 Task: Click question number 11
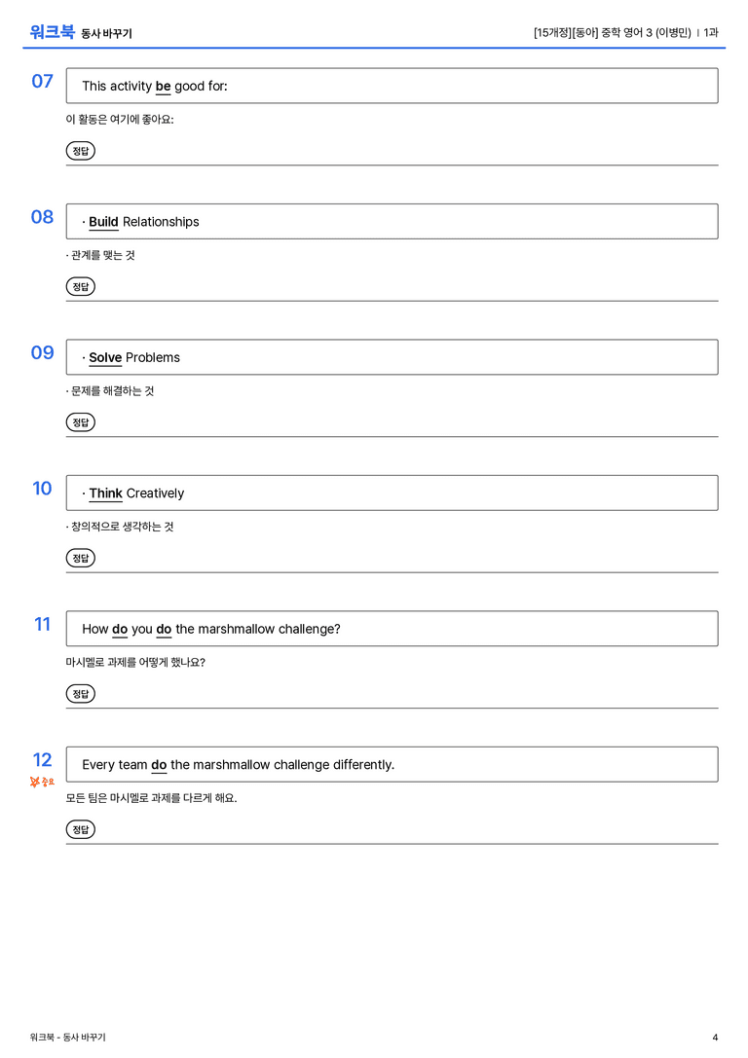click(x=43, y=624)
